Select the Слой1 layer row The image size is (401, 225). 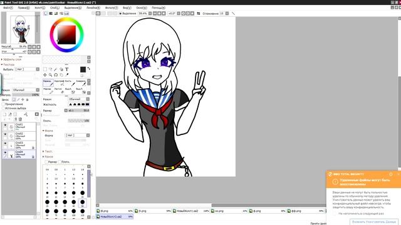(x=19, y=127)
